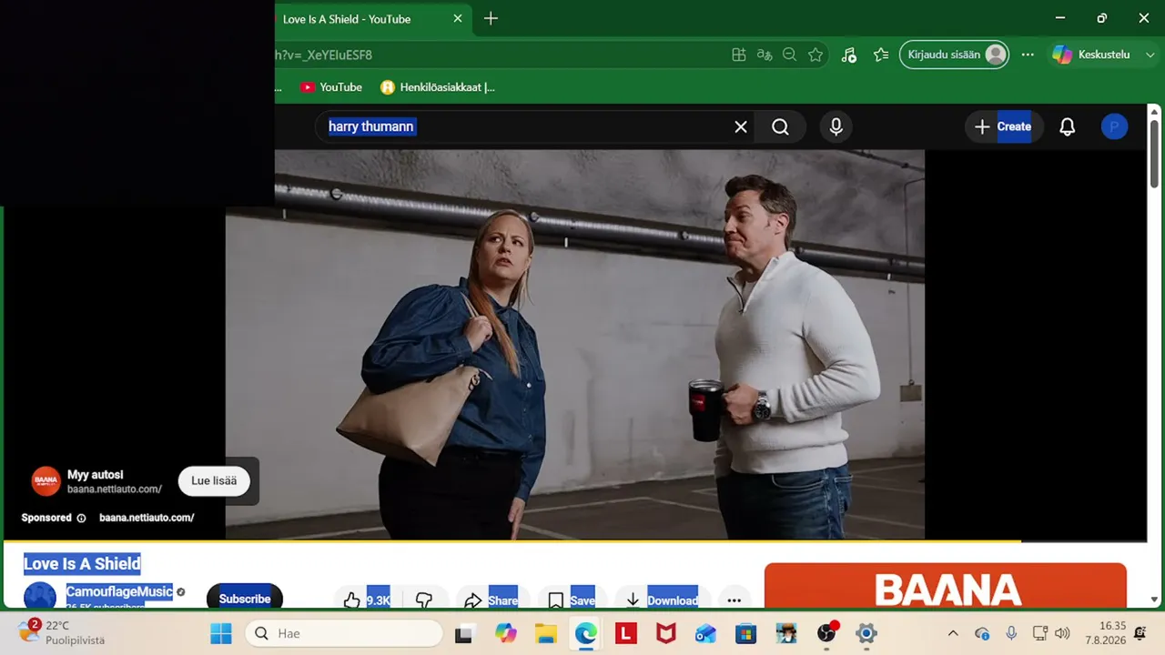Open the translate page icon in address bar
The height and width of the screenshot is (655, 1165).
click(x=765, y=55)
